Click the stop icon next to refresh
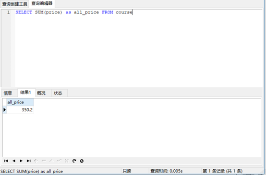Viewport: 266px width, 175px height. click(x=82, y=161)
